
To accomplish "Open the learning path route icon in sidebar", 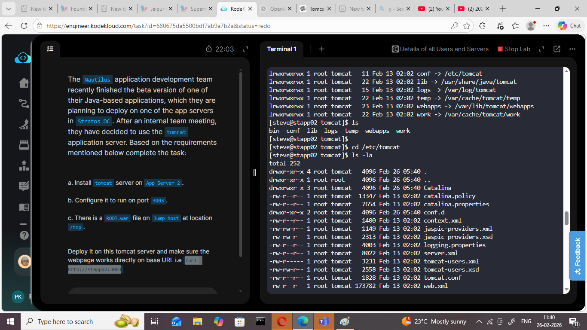I will [24, 103].
